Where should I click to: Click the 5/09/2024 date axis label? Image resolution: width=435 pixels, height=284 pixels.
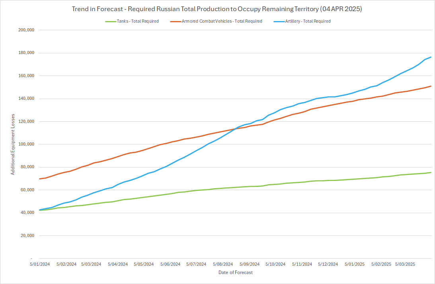click(x=249, y=264)
